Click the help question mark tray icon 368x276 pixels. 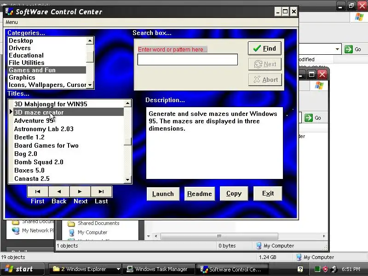[x=300, y=269]
